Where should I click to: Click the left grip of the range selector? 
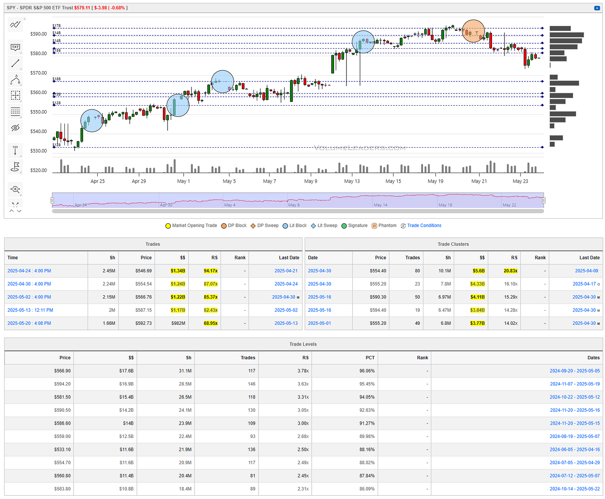pyautogui.click(x=52, y=200)
